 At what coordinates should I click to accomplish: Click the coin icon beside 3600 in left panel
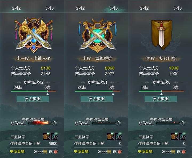tap(45, 152)
